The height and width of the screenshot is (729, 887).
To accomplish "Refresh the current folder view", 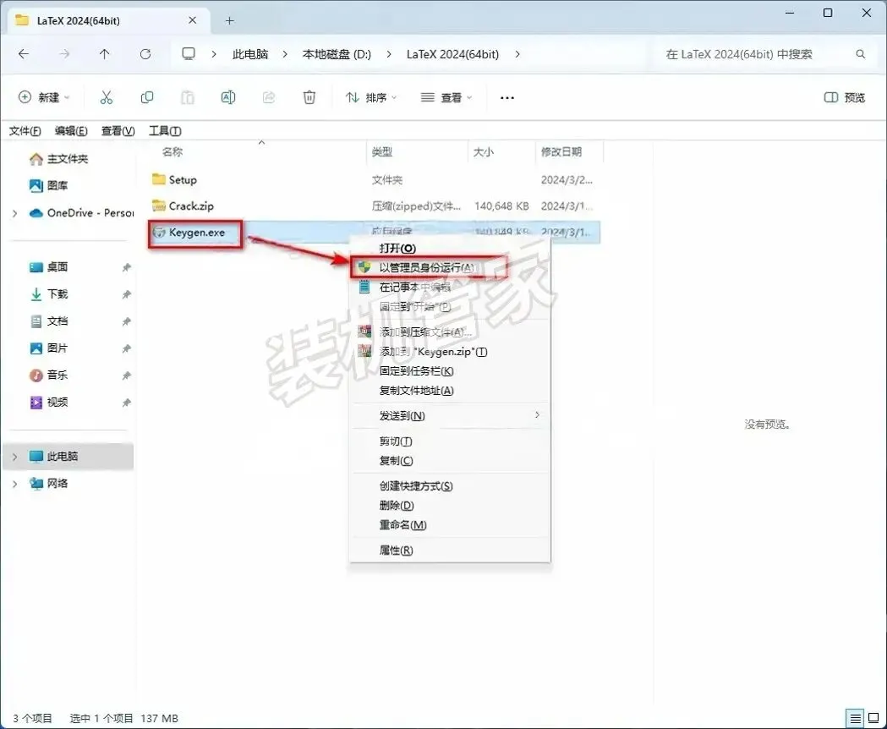I will pyautogui.click(x=145, y=54).
